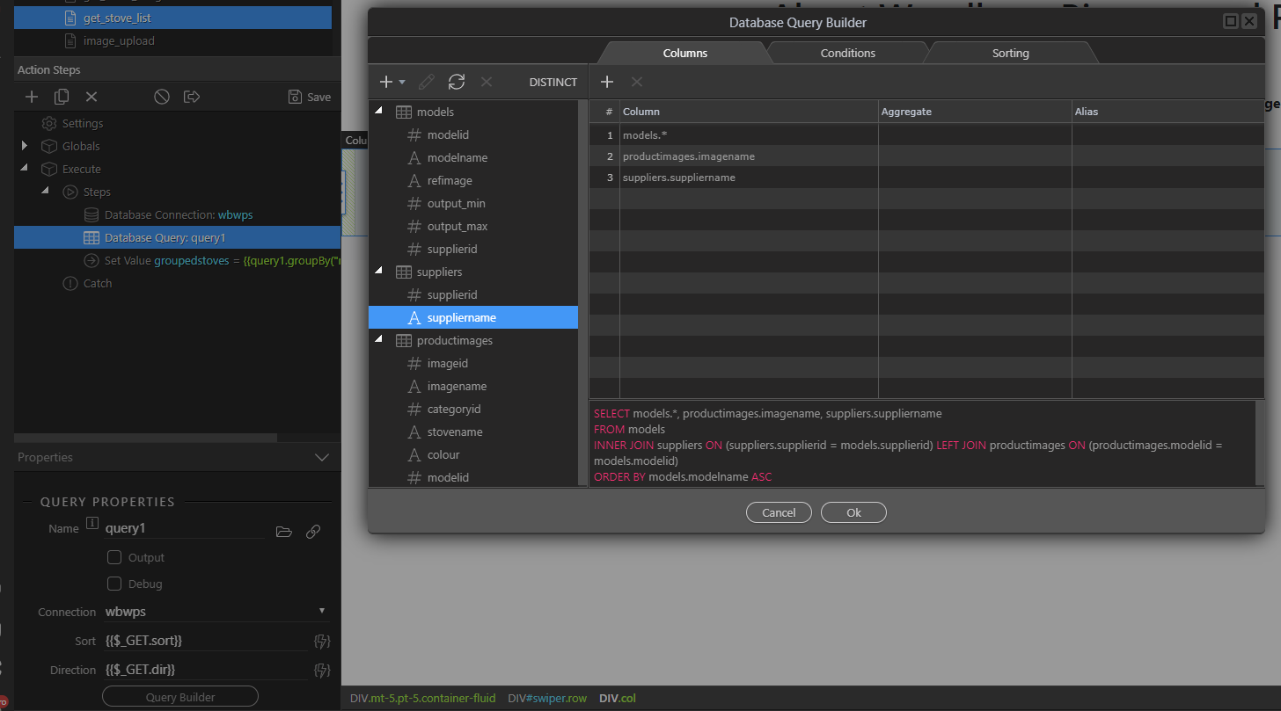Image resolution: width=1281 pixels, height=711 pixels.
Task: Click the add action step plus icon
Action: click(32, 97)
